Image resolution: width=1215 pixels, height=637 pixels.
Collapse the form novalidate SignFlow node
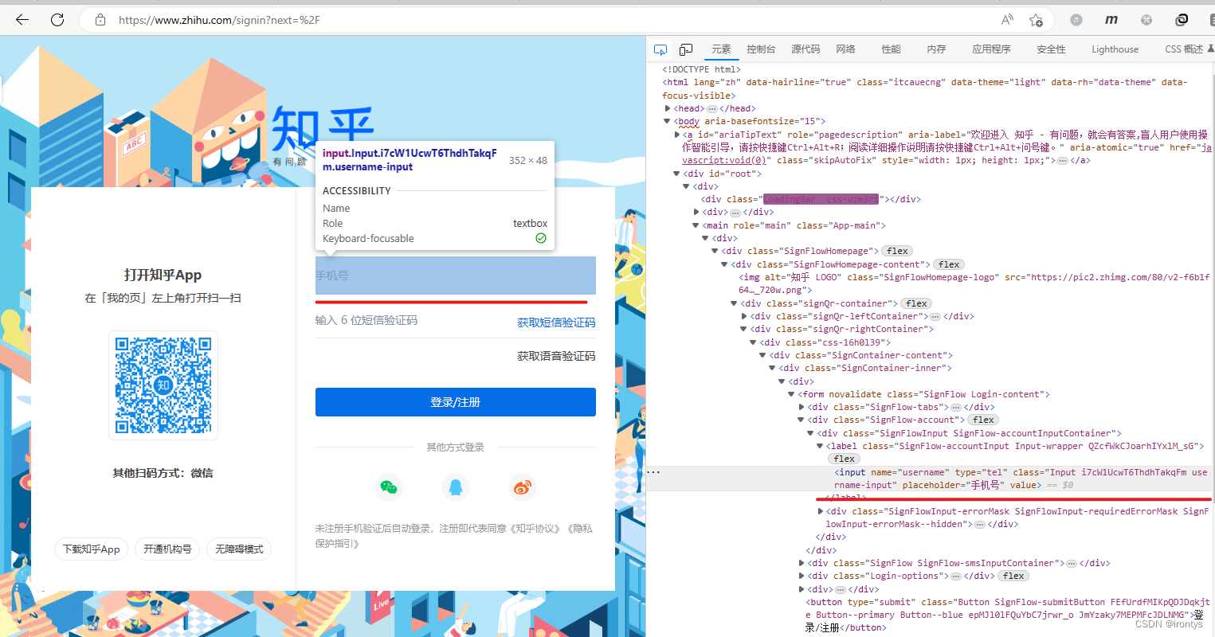click(x=792, y=394)
